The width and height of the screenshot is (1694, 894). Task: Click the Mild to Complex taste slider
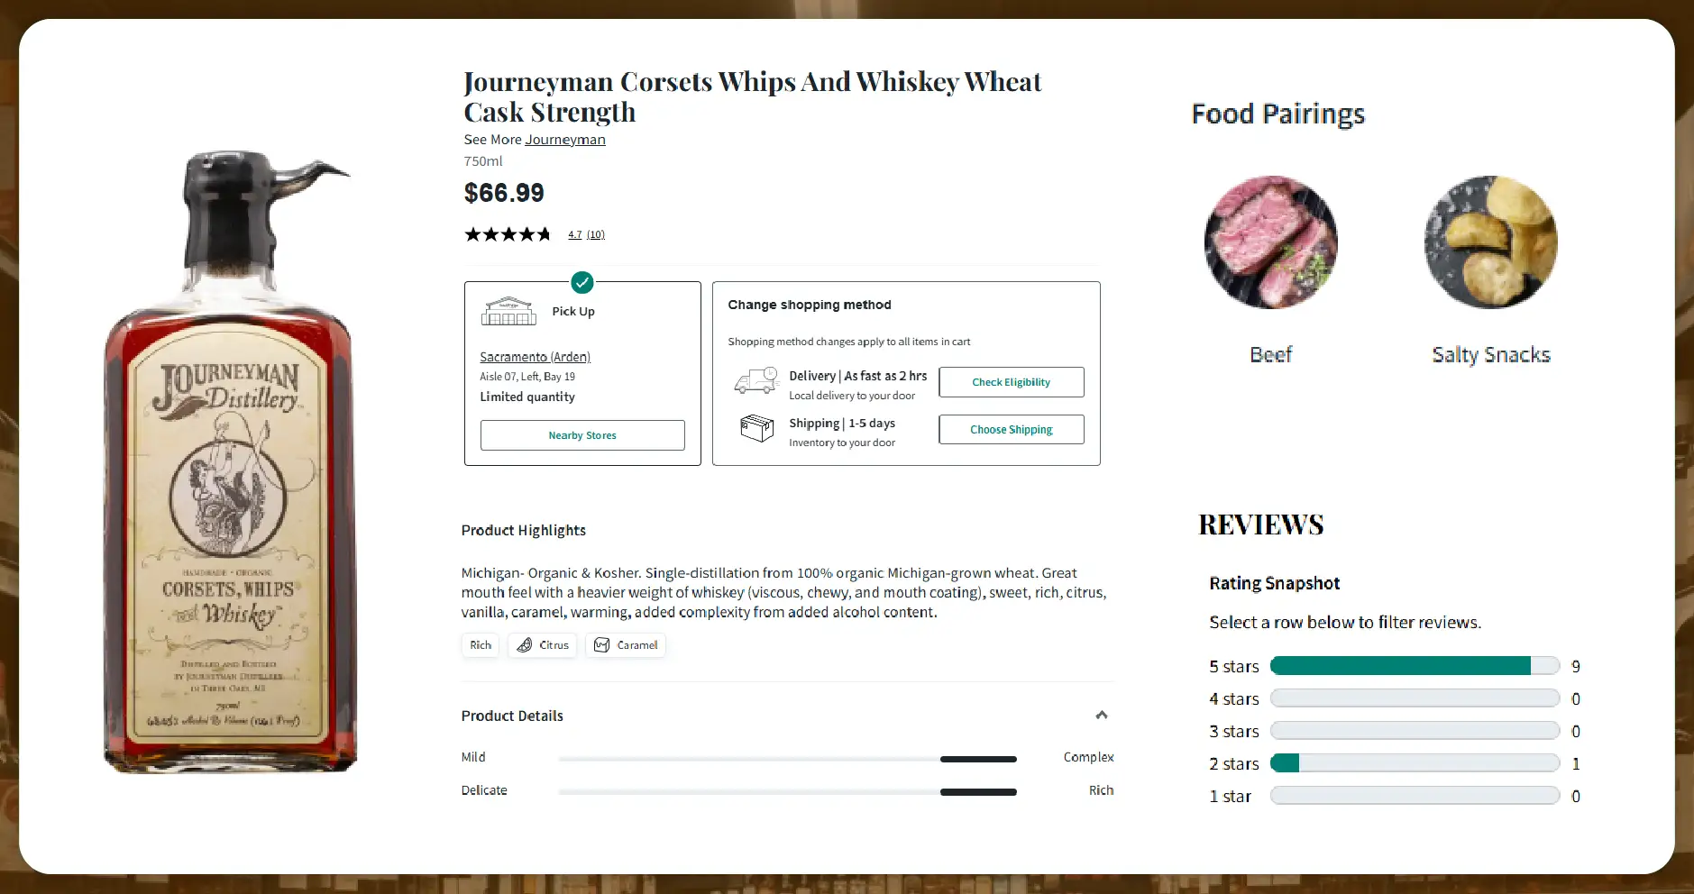[x=789, y=758]
